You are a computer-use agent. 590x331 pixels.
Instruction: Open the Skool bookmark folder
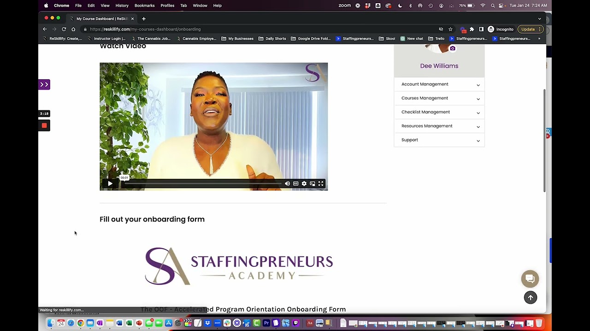(387, 39)
